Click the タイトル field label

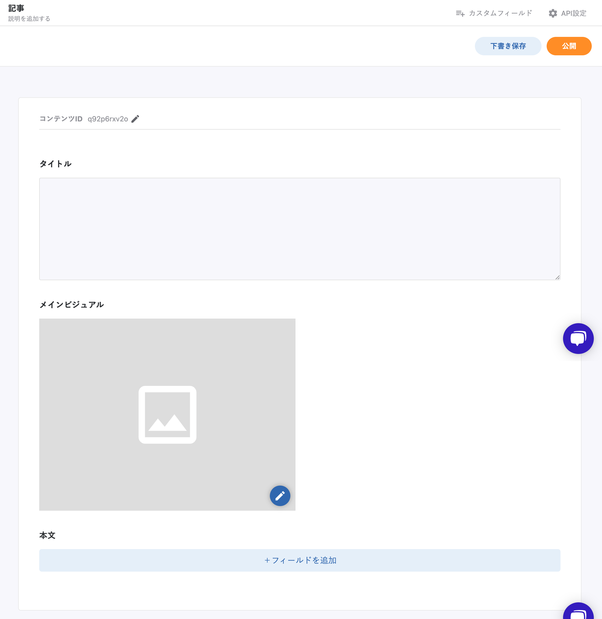[55, 164]
